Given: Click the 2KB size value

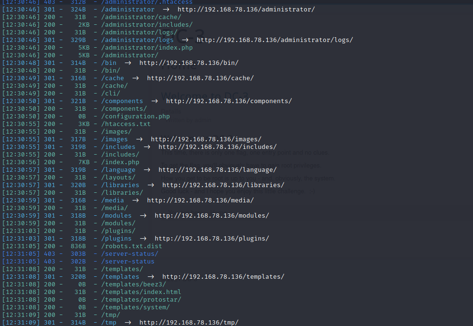Looking at the screenshot, I should [x=84, y=25].
